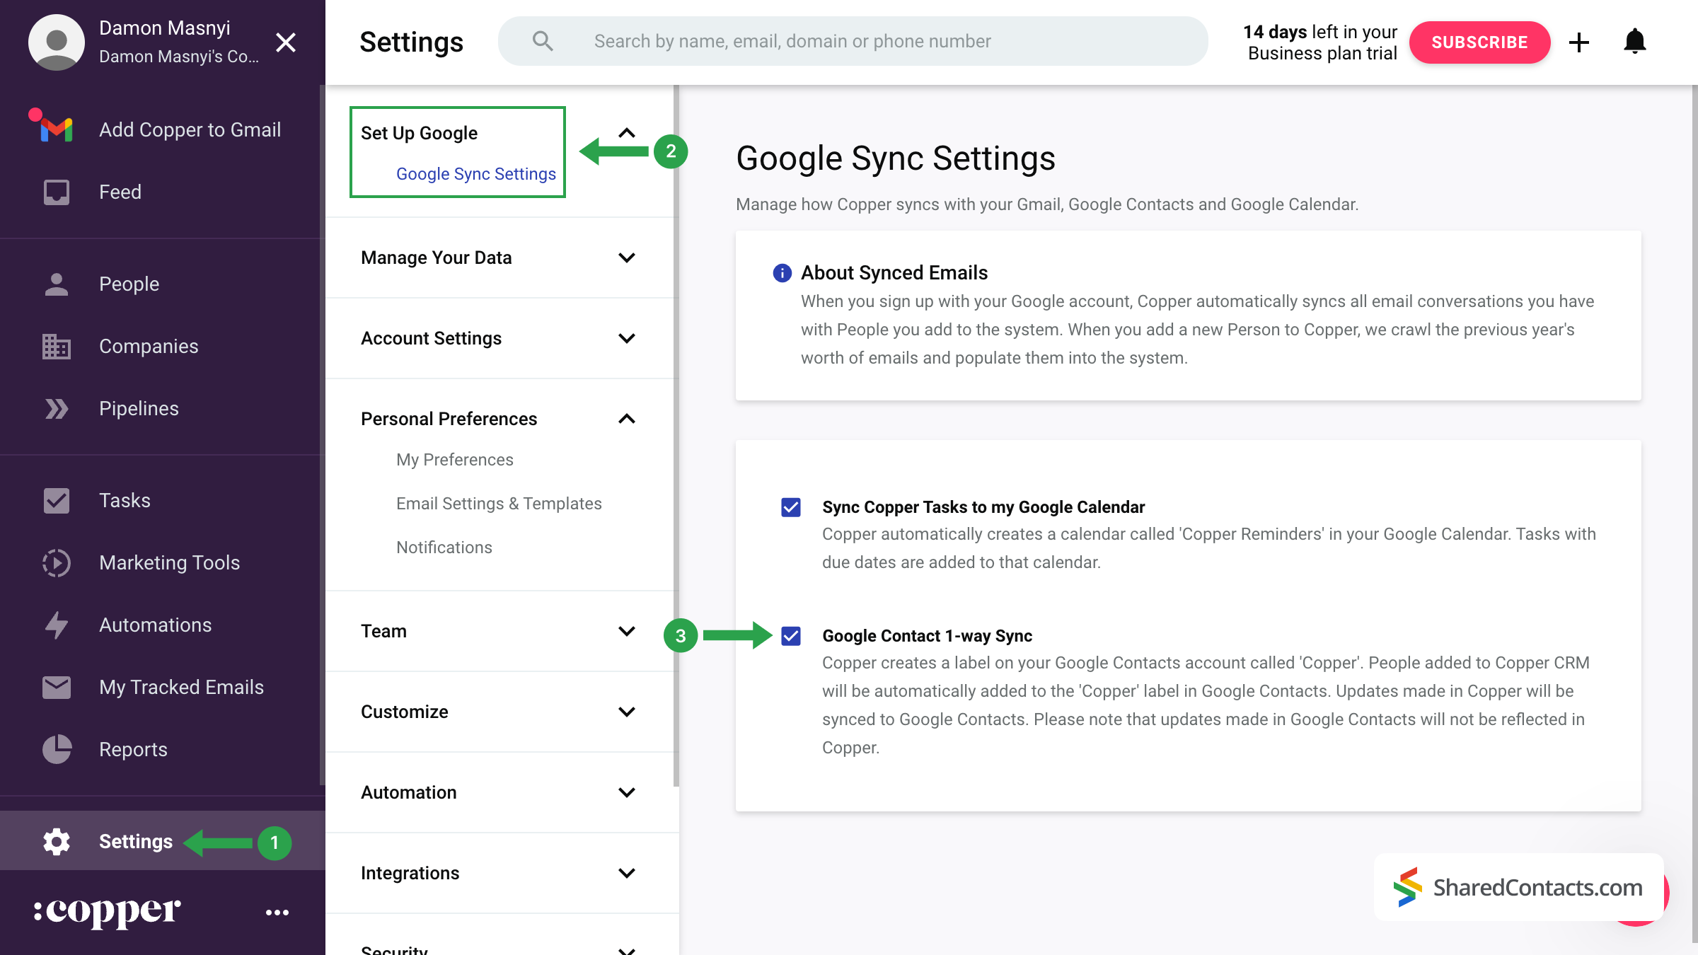Open Email Settings & Templates link
This screenshot has height=955, width=1698.
coord(499,504)
